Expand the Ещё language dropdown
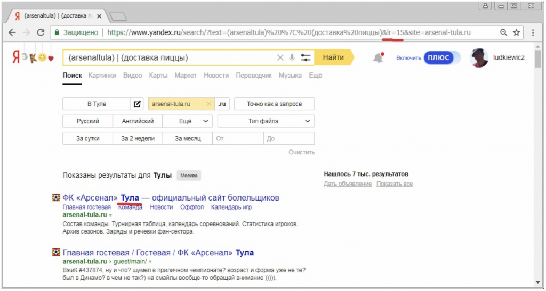Viewport: 546px width, 291px height. click(x=188, y=121)
